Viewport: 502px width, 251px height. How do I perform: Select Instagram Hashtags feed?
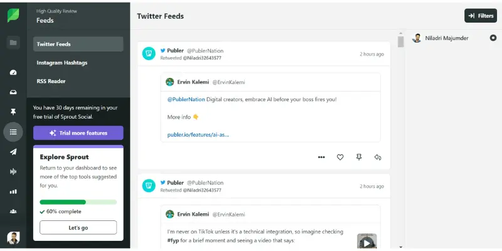61,63
